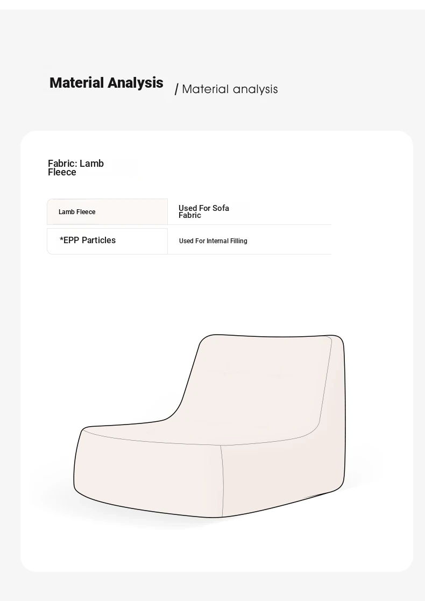
Task: Click the "*EPP Particles" table cell
Action: point(88,241)
